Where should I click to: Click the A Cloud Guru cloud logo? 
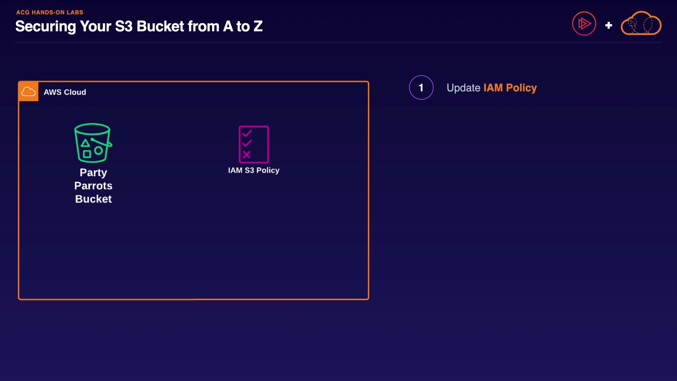[x=641, y=24]
